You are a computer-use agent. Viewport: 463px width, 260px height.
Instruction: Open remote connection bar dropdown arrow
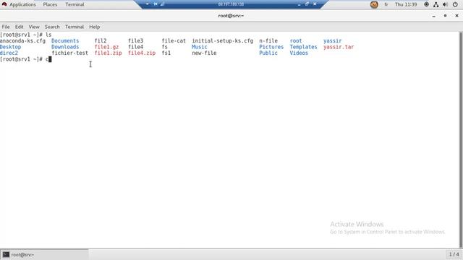148,4
